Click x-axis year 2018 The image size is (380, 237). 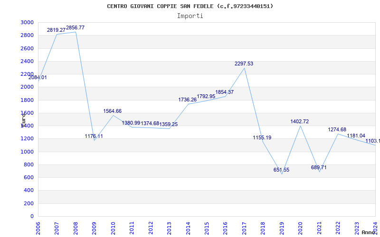coord(263,228)
